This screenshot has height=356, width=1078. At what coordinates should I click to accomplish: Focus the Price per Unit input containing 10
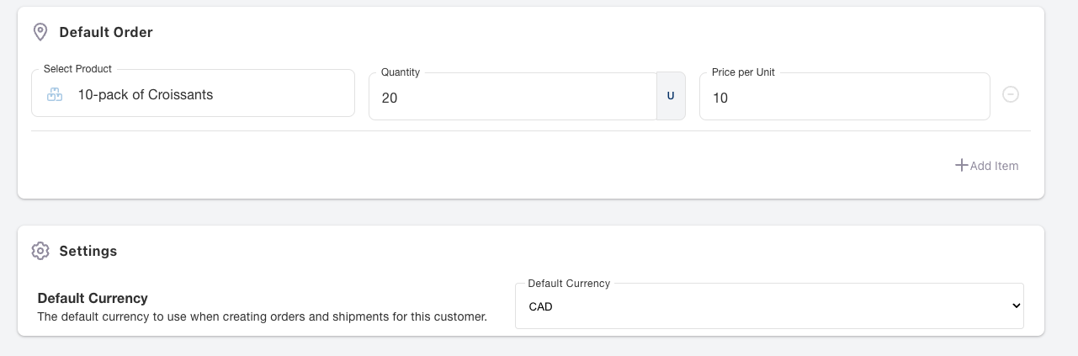(x=843, y=98)
